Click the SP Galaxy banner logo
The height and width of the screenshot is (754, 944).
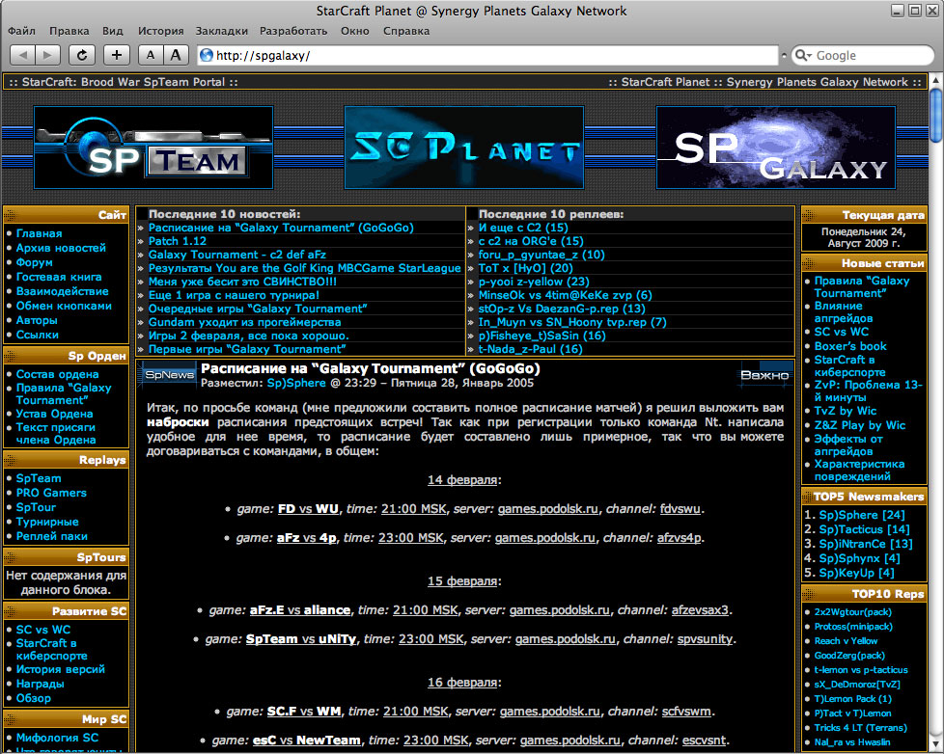click(x=775, y=148)
